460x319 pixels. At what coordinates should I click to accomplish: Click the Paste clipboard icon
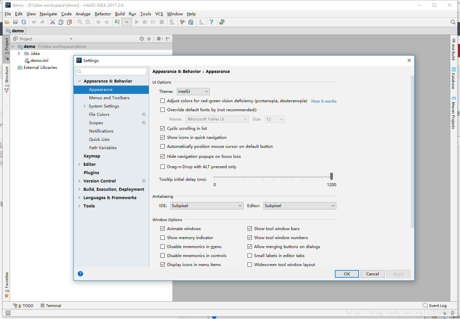[69, 22]
